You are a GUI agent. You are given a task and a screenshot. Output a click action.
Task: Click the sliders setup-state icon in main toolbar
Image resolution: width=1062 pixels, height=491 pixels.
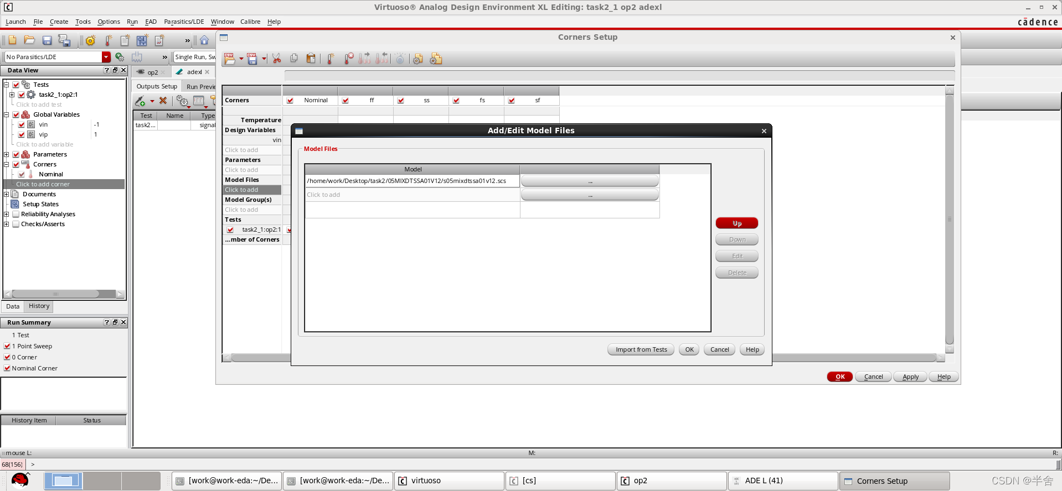point(142,40)
